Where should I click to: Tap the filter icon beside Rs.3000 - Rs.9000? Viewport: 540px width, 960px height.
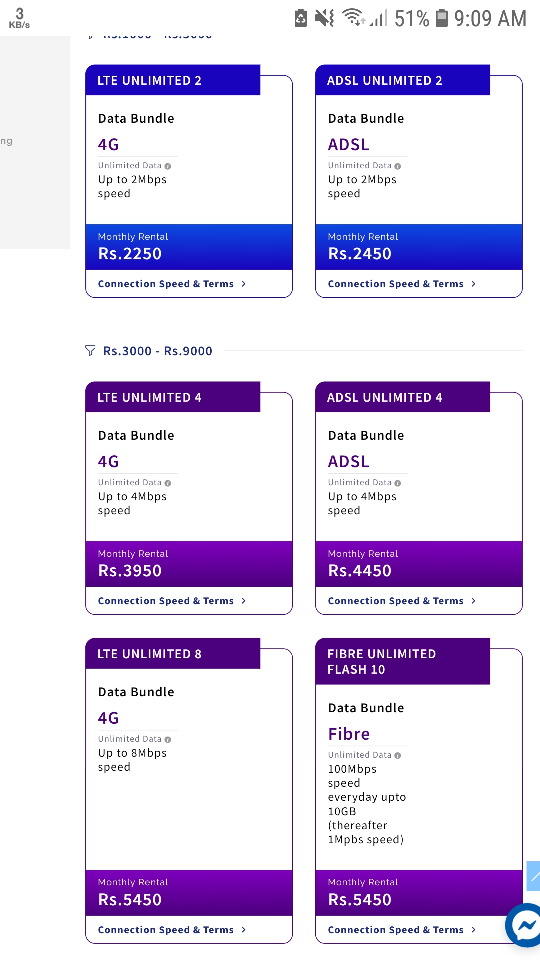pyautogui.click(x=90, y=351)
